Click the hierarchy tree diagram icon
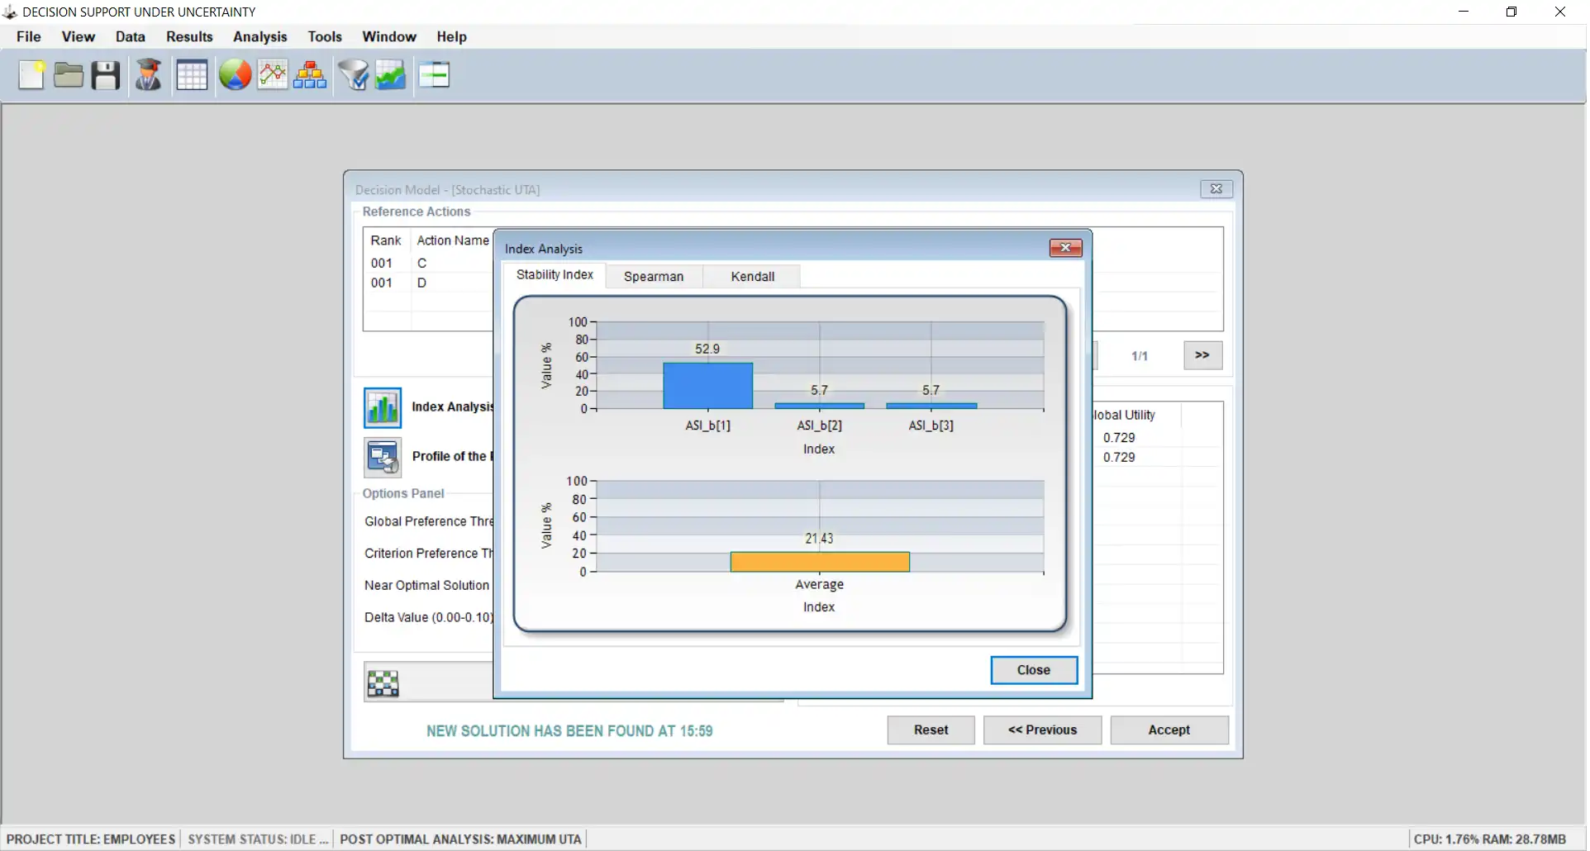This screenshot has width=1590, height=851. (310, 75)
